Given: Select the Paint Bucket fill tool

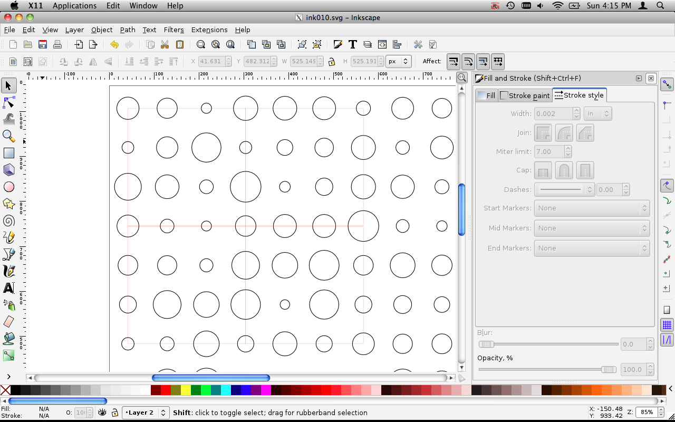Looking at the screenshot, I should [x=8, y=339].
